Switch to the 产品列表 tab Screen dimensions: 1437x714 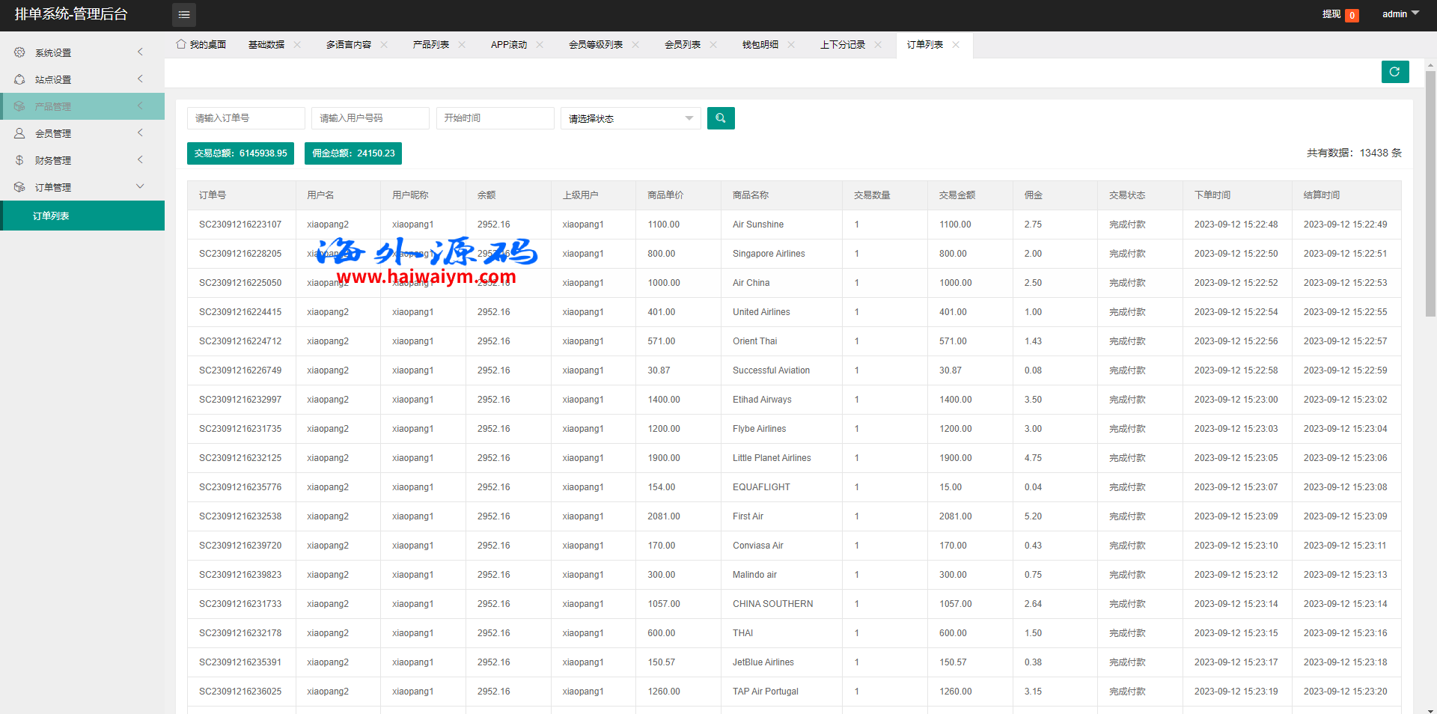tap(430, 45)
